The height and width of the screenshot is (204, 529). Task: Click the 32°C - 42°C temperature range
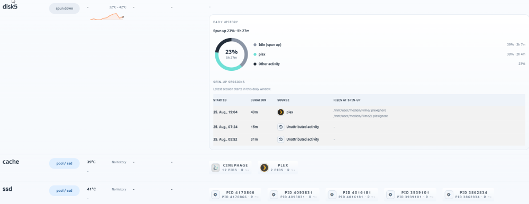[117, 7]
